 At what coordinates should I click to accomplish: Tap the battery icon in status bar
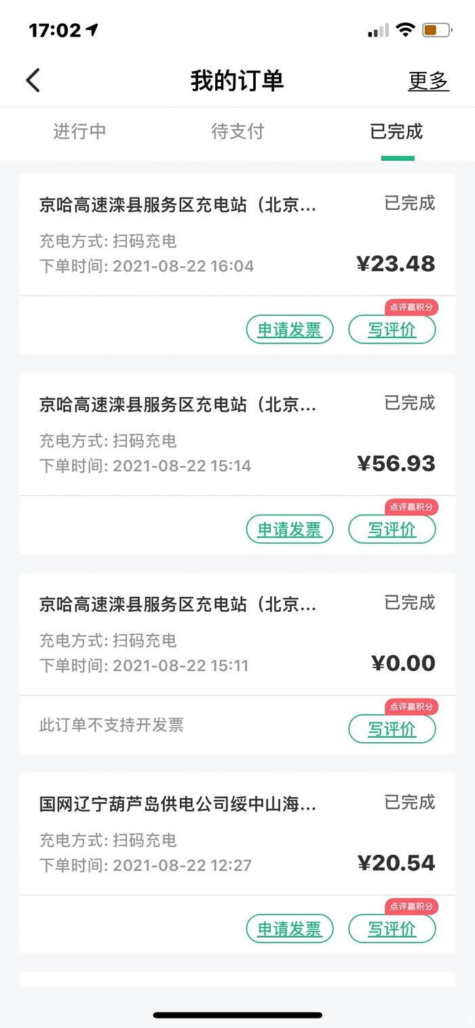[x=436, y=30]
